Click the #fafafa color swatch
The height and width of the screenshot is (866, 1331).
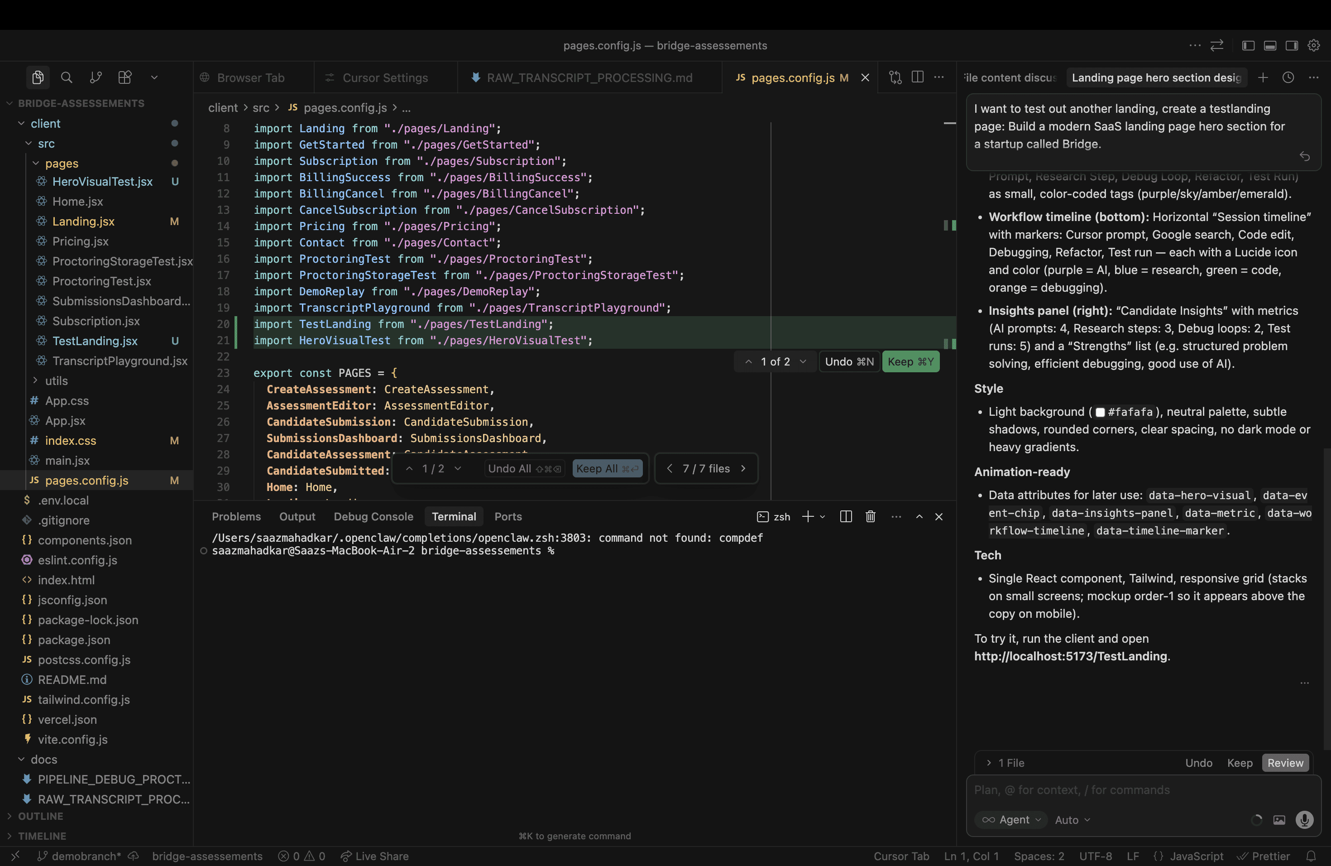[x=1100, y=412]
